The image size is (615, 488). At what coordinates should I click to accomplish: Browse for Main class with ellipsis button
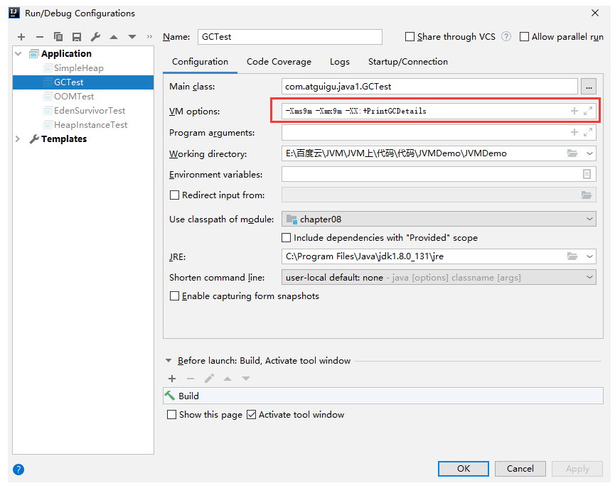tap(589, 87)
